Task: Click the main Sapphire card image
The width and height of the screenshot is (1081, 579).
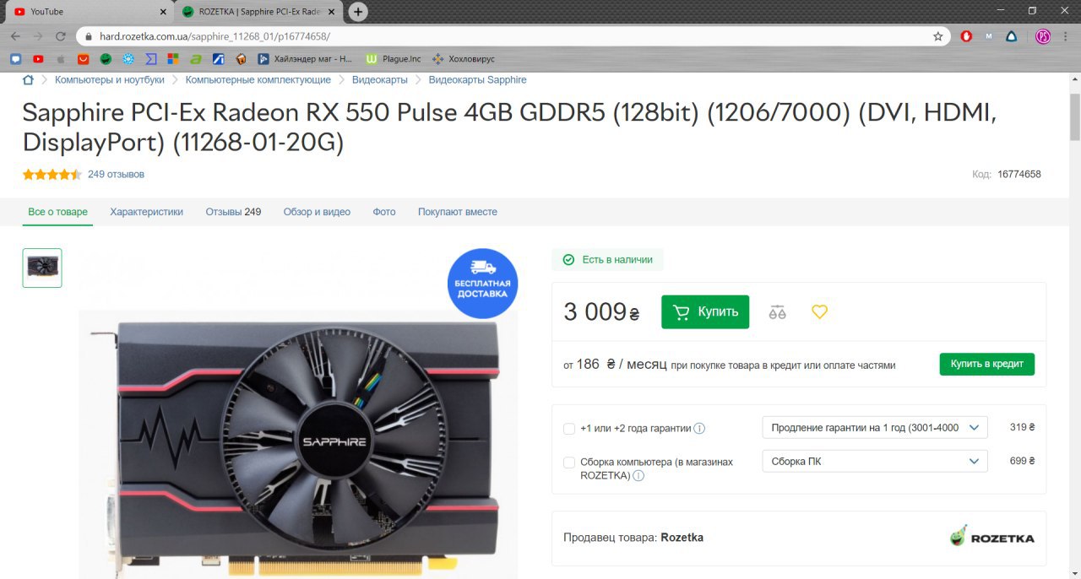Action: coord(298,443)
